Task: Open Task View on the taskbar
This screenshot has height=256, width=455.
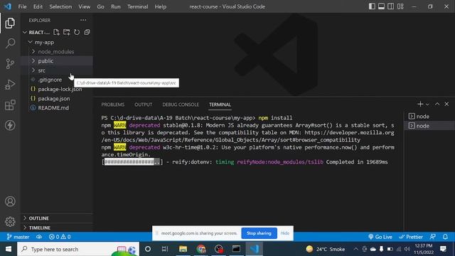Action: click(165, 249)
